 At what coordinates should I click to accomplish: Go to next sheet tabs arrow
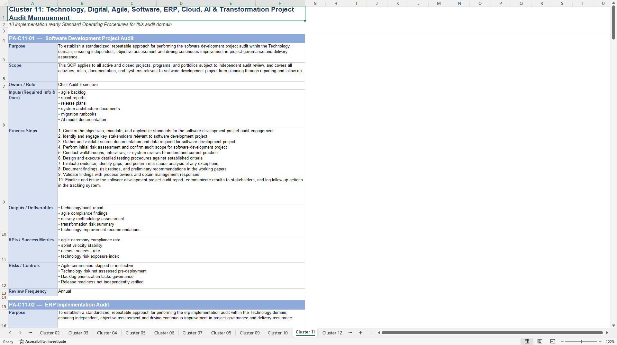tap(20, 333)
